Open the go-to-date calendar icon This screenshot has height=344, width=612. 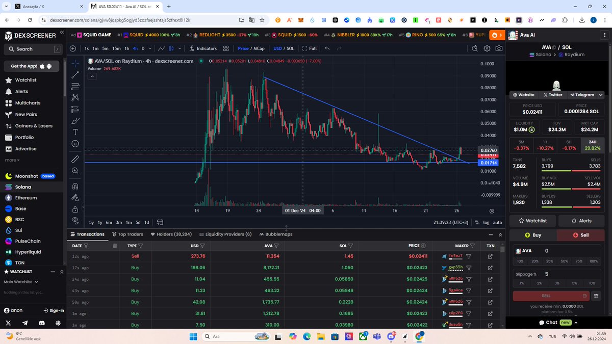(x=160, y=222)
